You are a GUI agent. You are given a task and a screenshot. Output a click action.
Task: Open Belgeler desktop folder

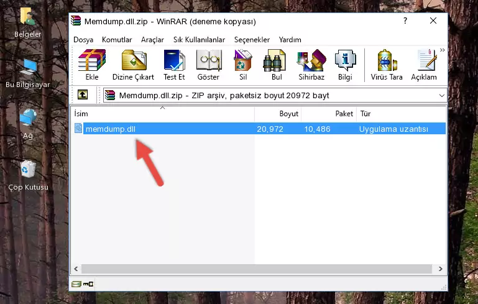(x=27, y=23)
